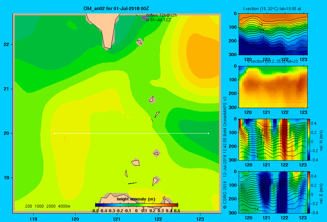The height and width of the screenshot is (222, 327).
Task: Click the -0.3 tick on height anomaly scale
Action: [112, 211]
